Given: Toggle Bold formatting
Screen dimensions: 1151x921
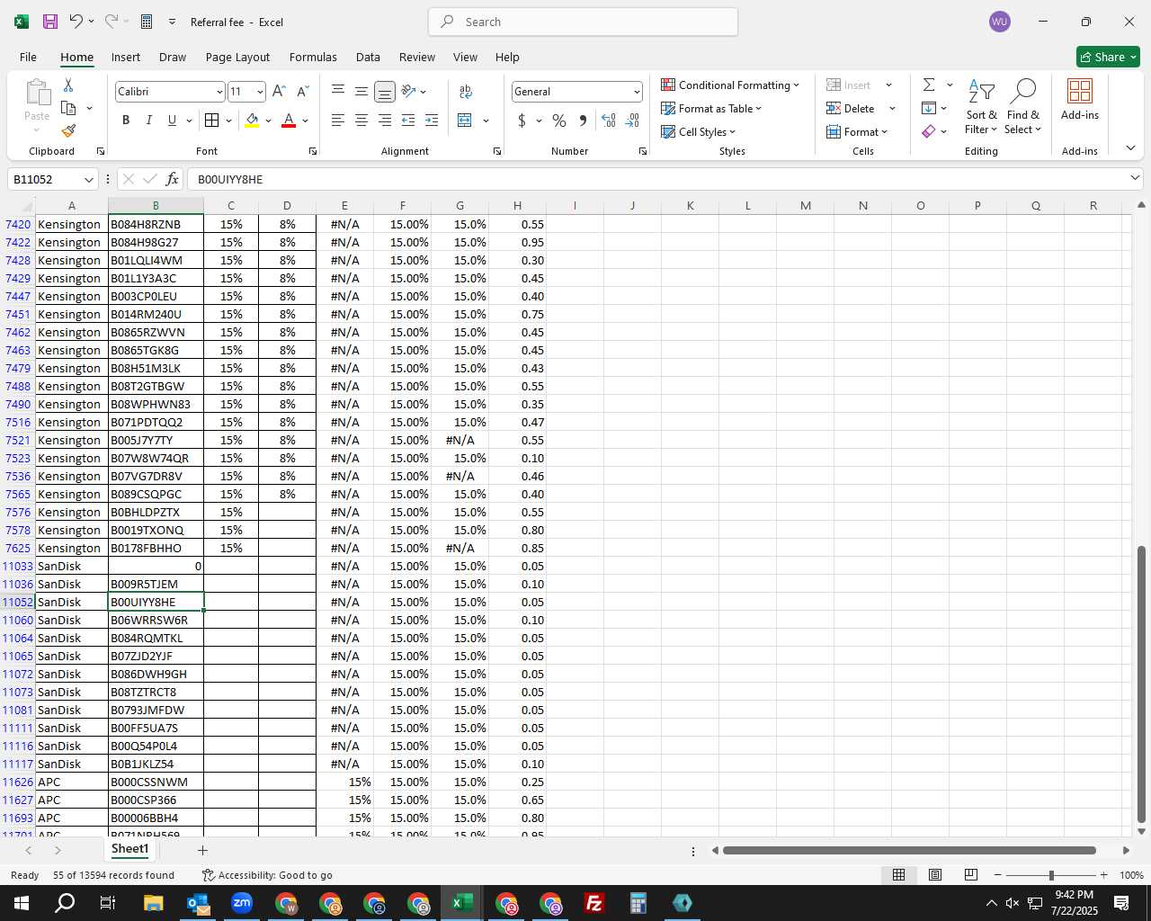Looking at the screenshot, I should (x=126, y=121).
